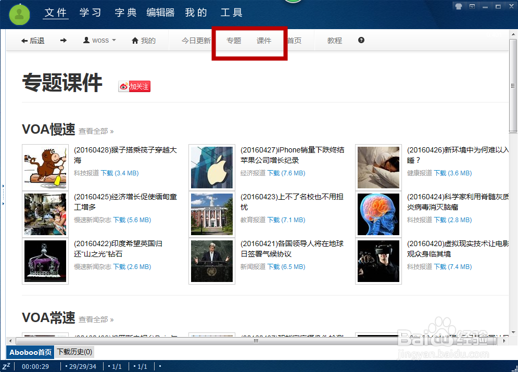The width and height of the screenshot is (518, 372).
Task: Open the 首页 navigation item
Action: pos(294,41)
